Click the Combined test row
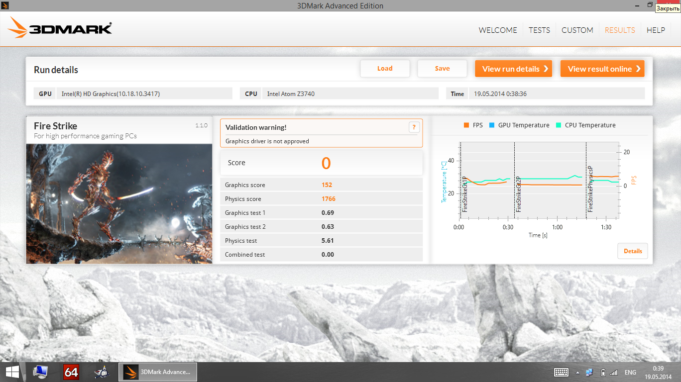This screenshot has width=681, height=382. [322, 255]
